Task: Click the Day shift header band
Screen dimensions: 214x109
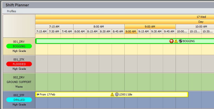Action: click(125, 22)
